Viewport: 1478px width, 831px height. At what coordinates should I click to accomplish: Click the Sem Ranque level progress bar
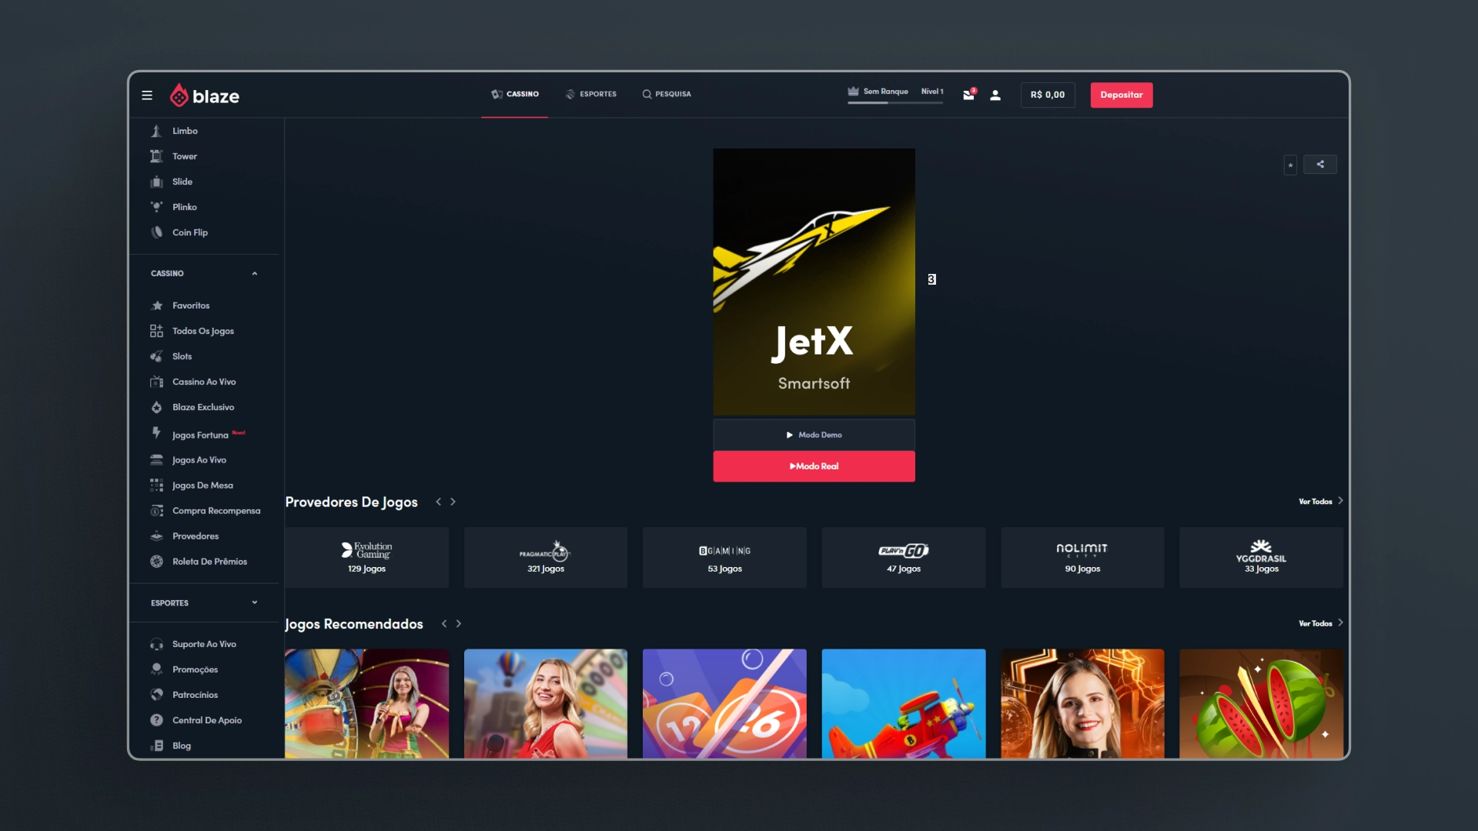895,102
